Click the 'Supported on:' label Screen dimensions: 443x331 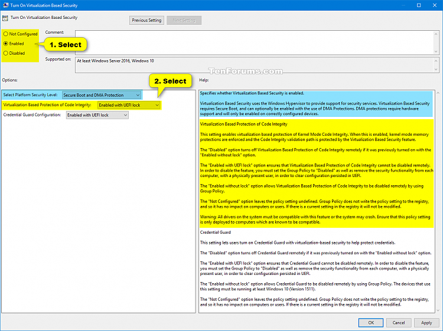click(x=58, y=59)
